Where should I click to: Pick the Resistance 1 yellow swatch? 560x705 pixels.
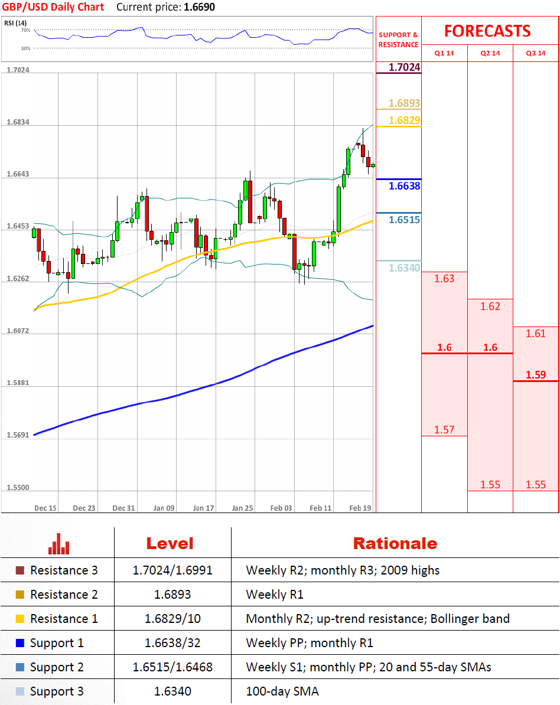coord(19,619)
